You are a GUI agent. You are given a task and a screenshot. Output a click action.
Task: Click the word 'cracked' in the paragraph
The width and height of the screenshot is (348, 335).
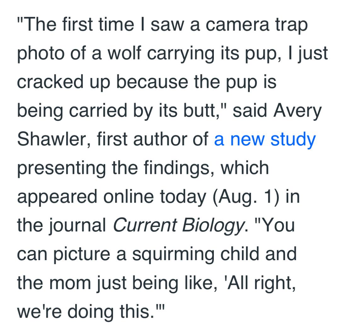50,82
